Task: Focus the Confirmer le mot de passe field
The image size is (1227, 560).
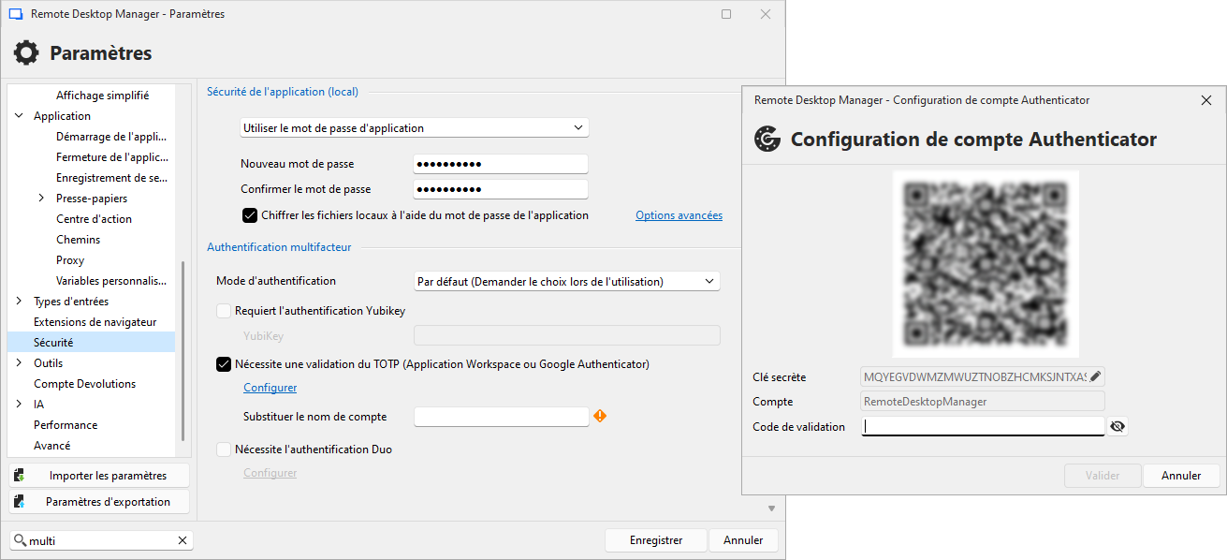Action: tap(500, 189)
